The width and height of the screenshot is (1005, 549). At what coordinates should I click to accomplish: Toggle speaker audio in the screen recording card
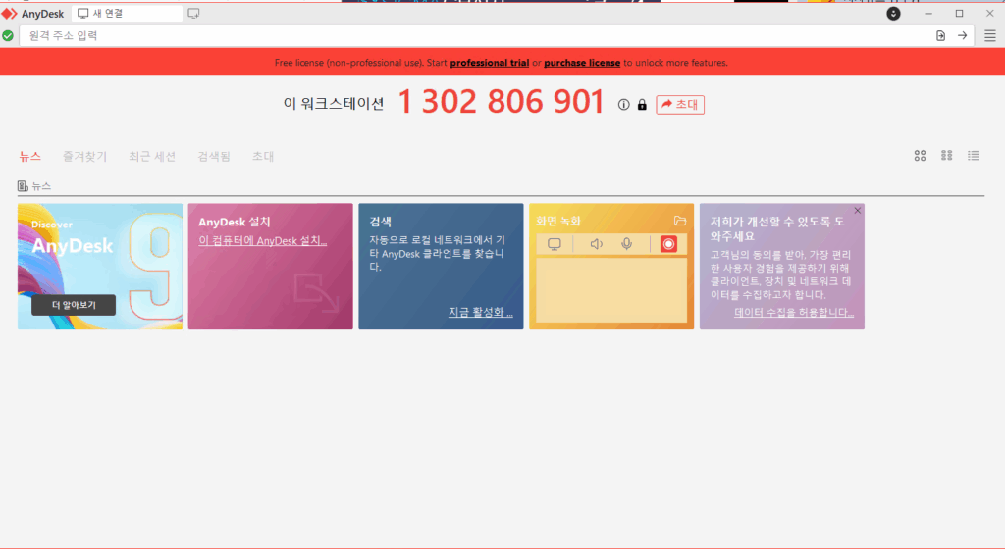tap(596, 244)
